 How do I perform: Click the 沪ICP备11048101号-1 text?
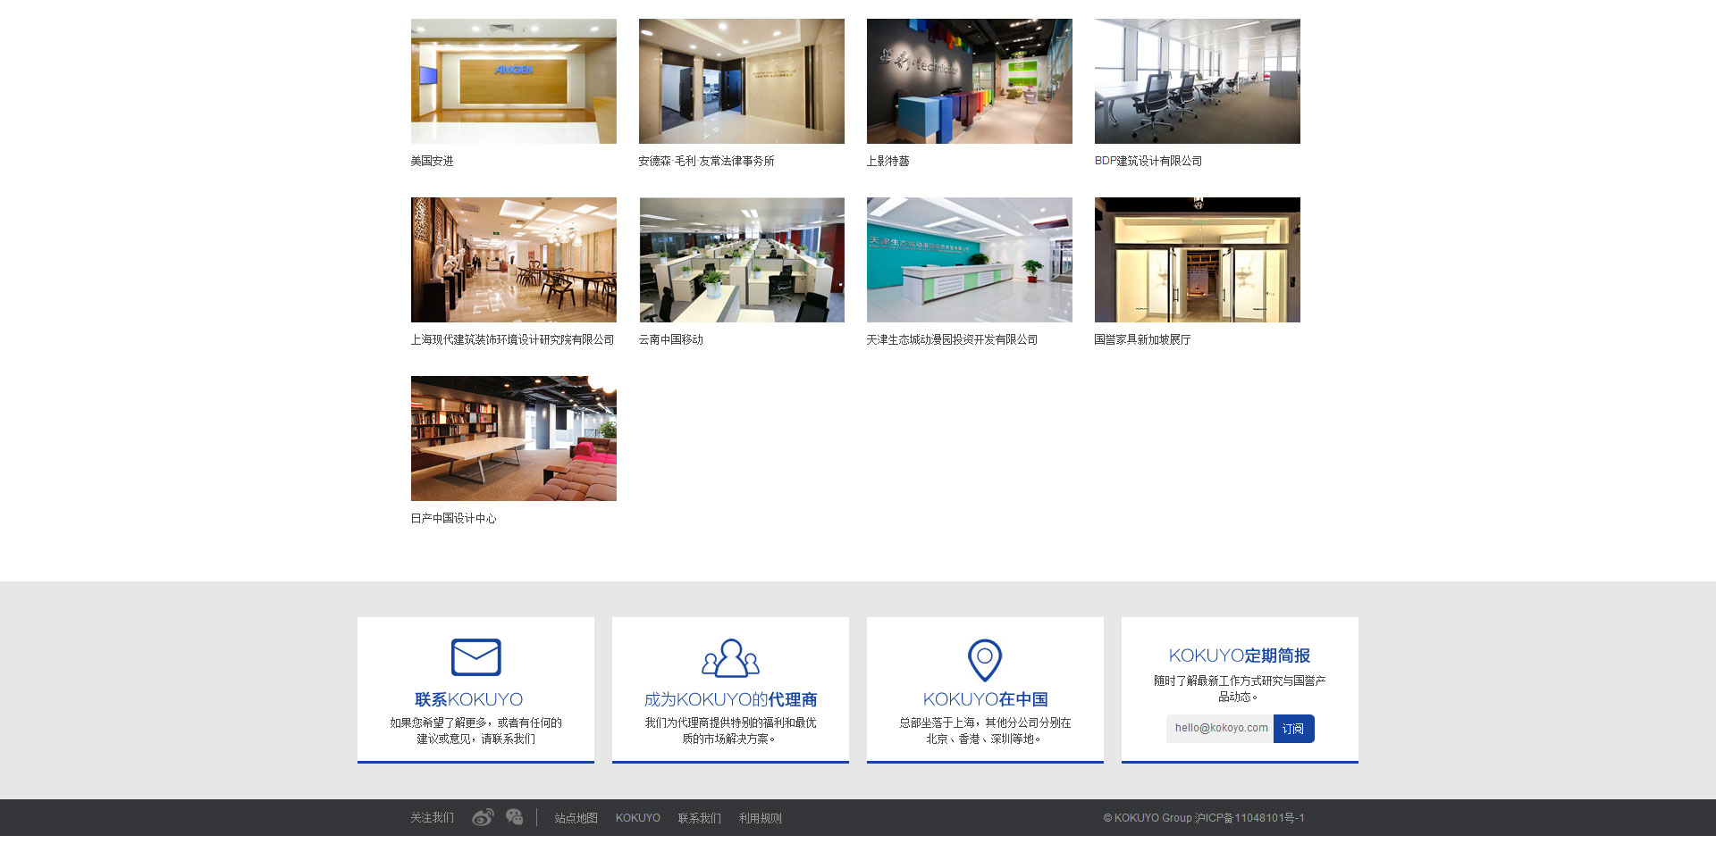1249,818
